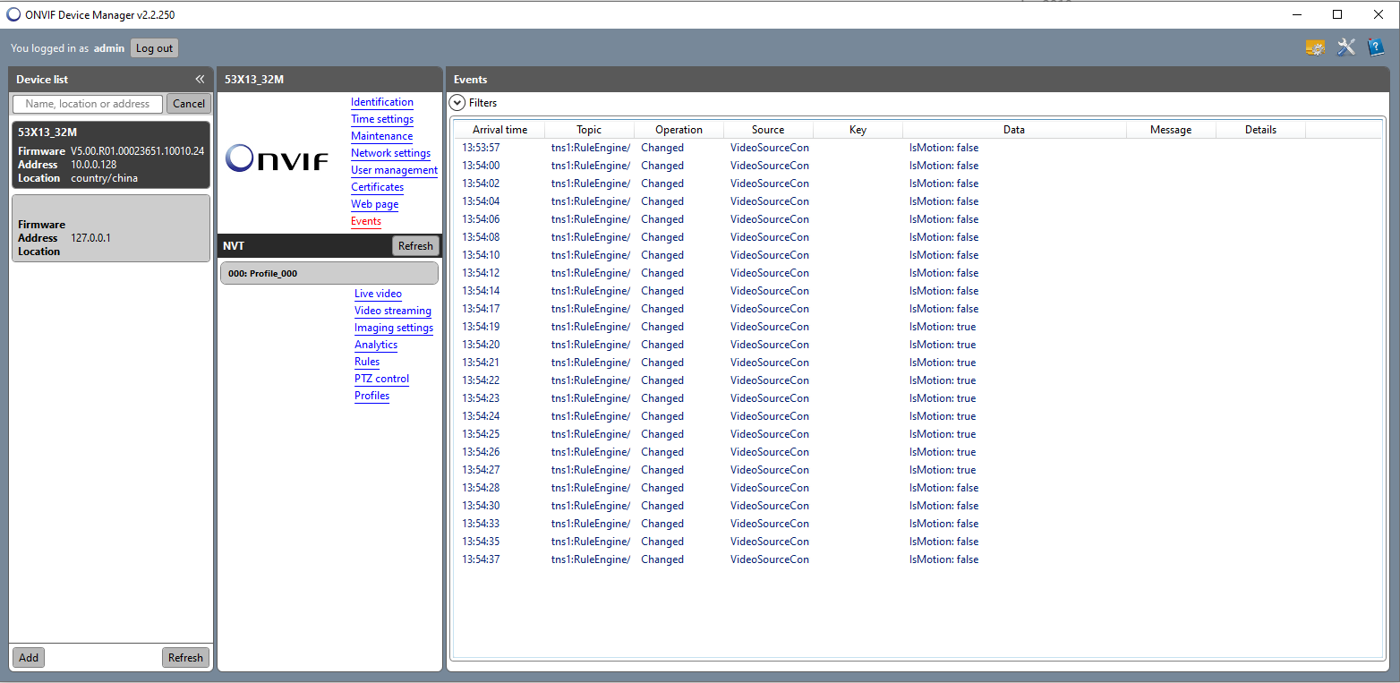Collapse the Device list panel
The image size is (1400, 683).
pos(200,80)
